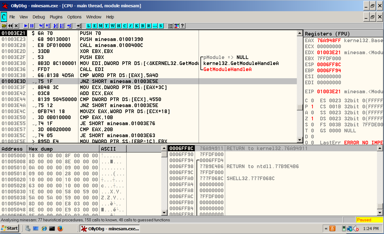384x234 pixels.
Task: Click the Hex dump column header
Action: pos(63,149)
